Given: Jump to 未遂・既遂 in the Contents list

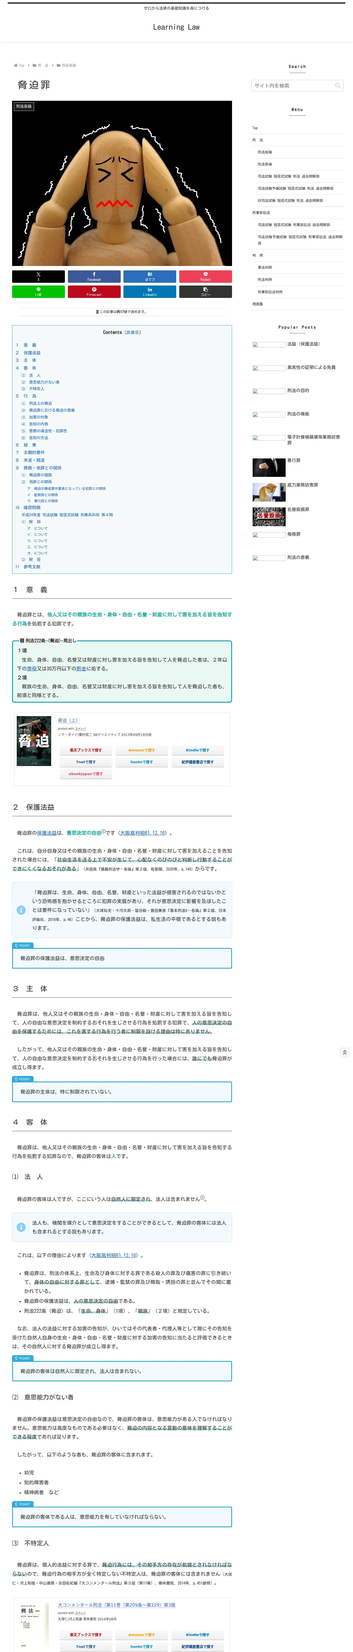Looking at the screenshot, I should 34,460.
